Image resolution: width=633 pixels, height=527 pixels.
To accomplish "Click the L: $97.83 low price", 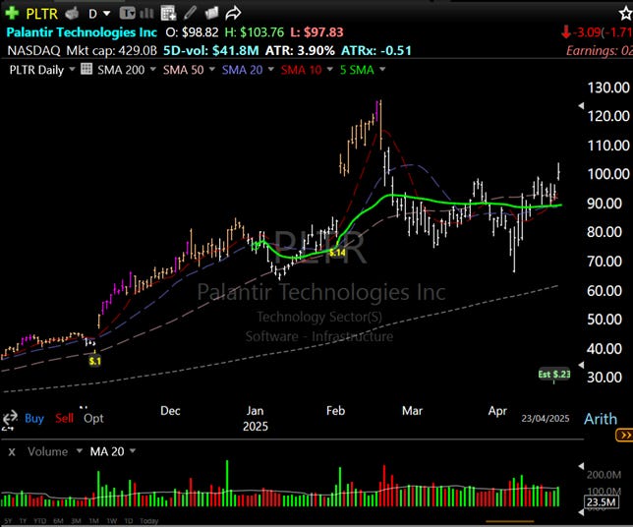I will [316, 32].
